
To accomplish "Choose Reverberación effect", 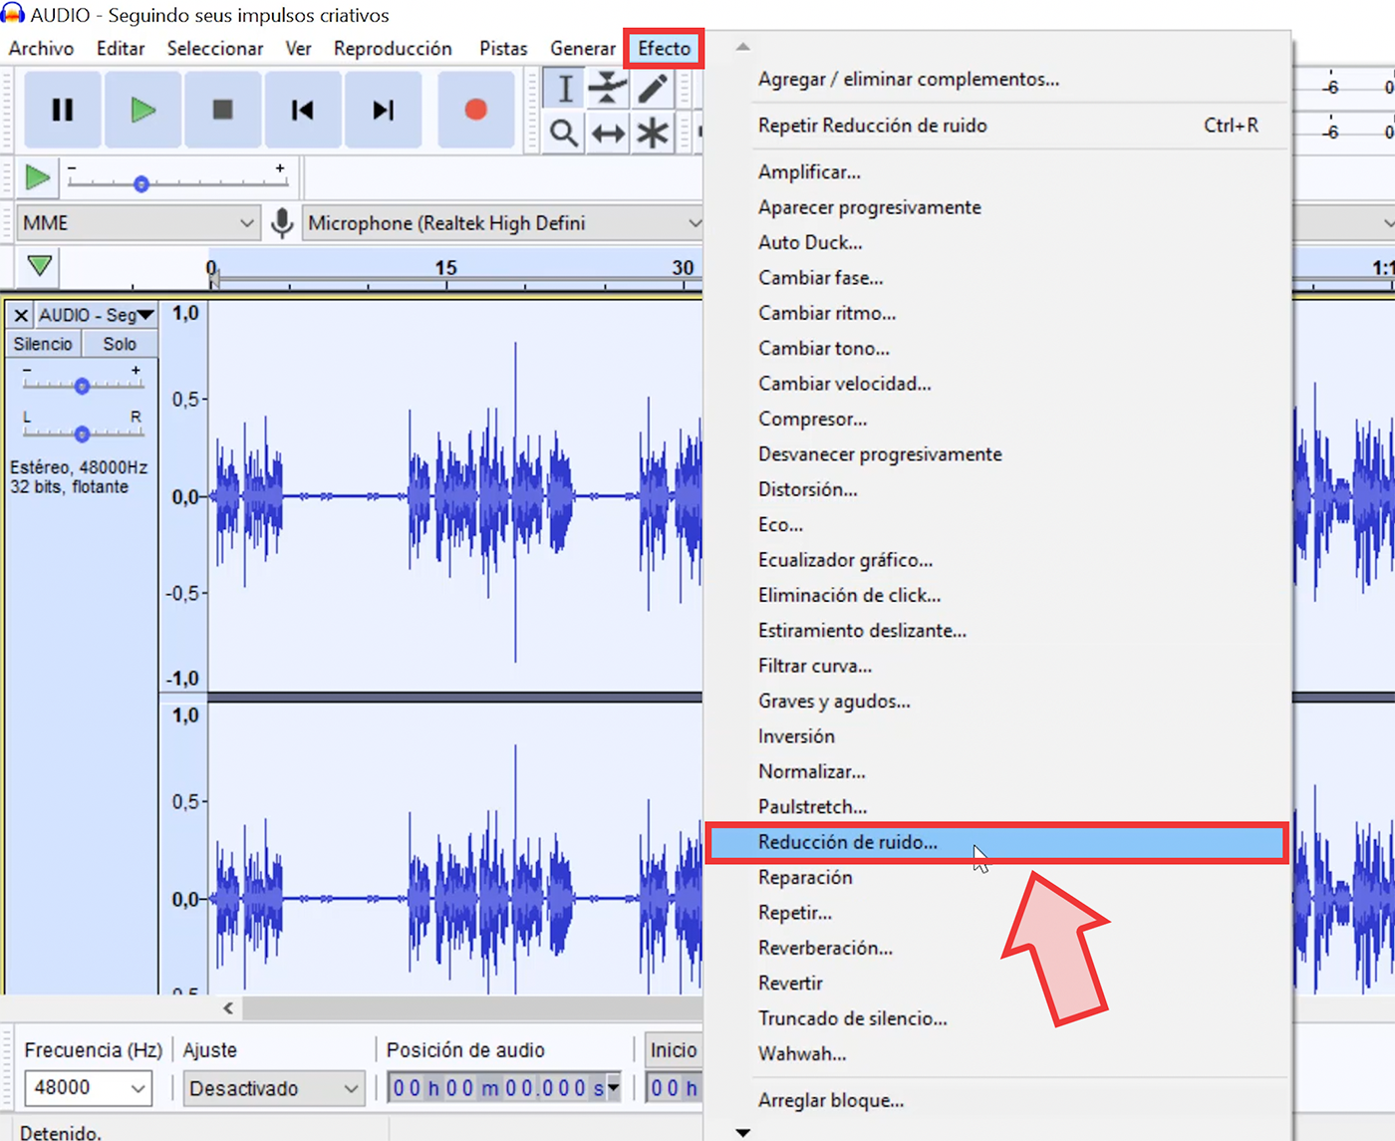I will coord(996,948).
